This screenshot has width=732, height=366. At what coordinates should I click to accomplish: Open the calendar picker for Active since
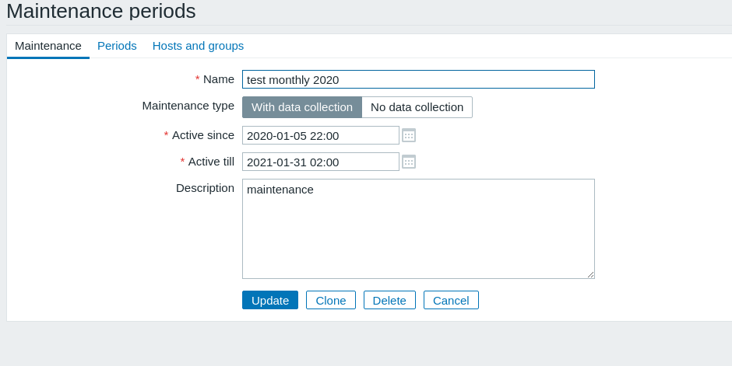point(409,135)
